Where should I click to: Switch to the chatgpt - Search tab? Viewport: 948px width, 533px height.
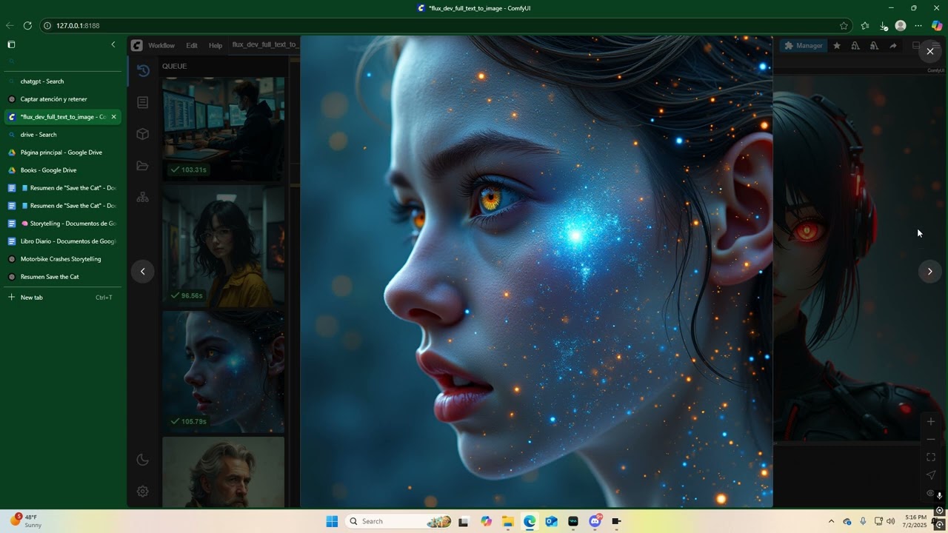[62, 81]
